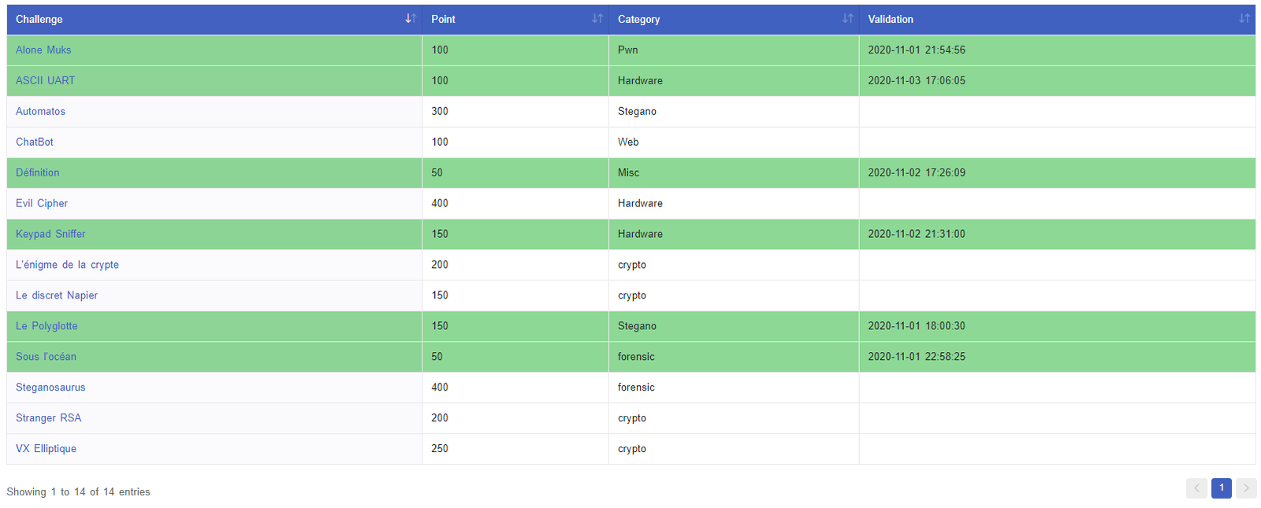The width and height of the screenshot is (1261, 508).
Task: Click the ChatBot challenge link
Action: click(x=35, y=143)
